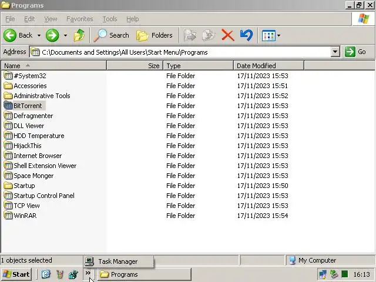
Task: Click the 17/11/2023 15:54 date cell
Action: click(x=263, y=216)
